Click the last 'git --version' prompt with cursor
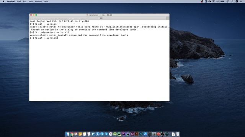 (44, 38)
